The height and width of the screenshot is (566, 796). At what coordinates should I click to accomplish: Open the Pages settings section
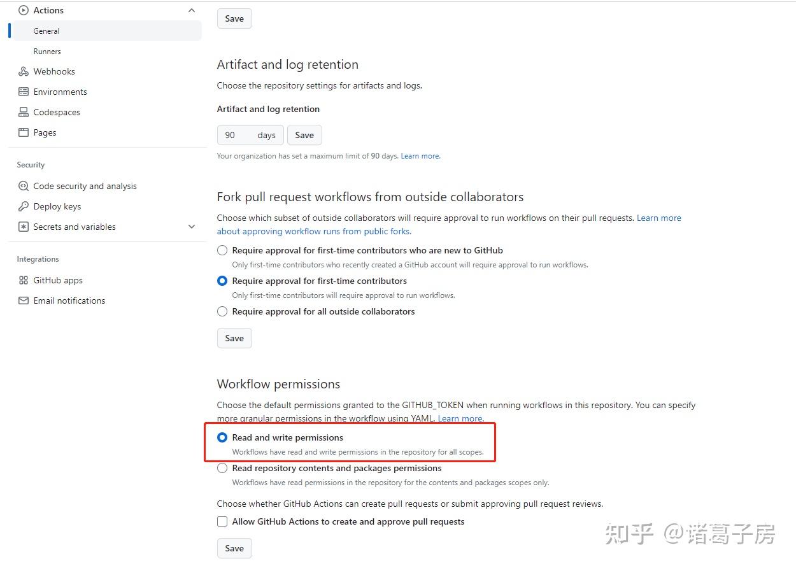tap(45, 132)
